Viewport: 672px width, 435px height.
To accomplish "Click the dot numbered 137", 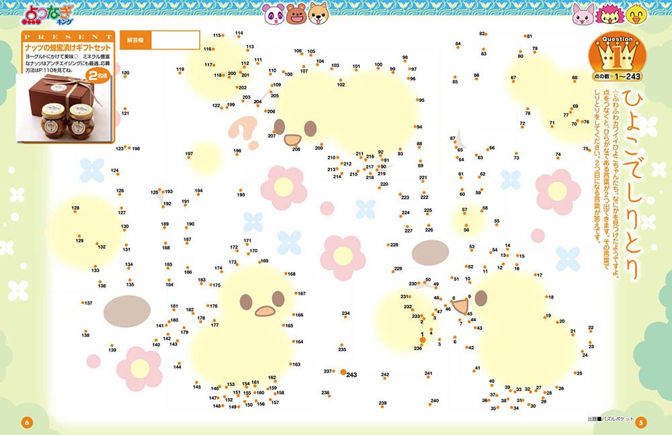I will (x=83, y=303).
